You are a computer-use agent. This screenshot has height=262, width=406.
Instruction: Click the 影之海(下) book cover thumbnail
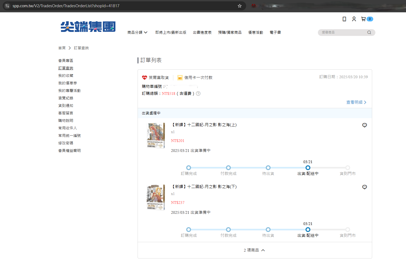pyautogui.click(x=156, y=197)
